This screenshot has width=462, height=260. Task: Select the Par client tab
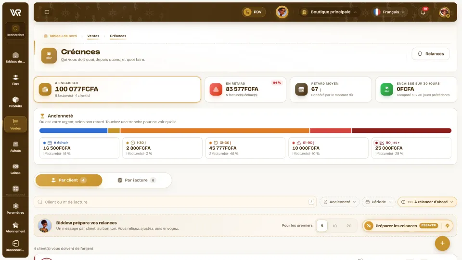click(x=69, y=180)
